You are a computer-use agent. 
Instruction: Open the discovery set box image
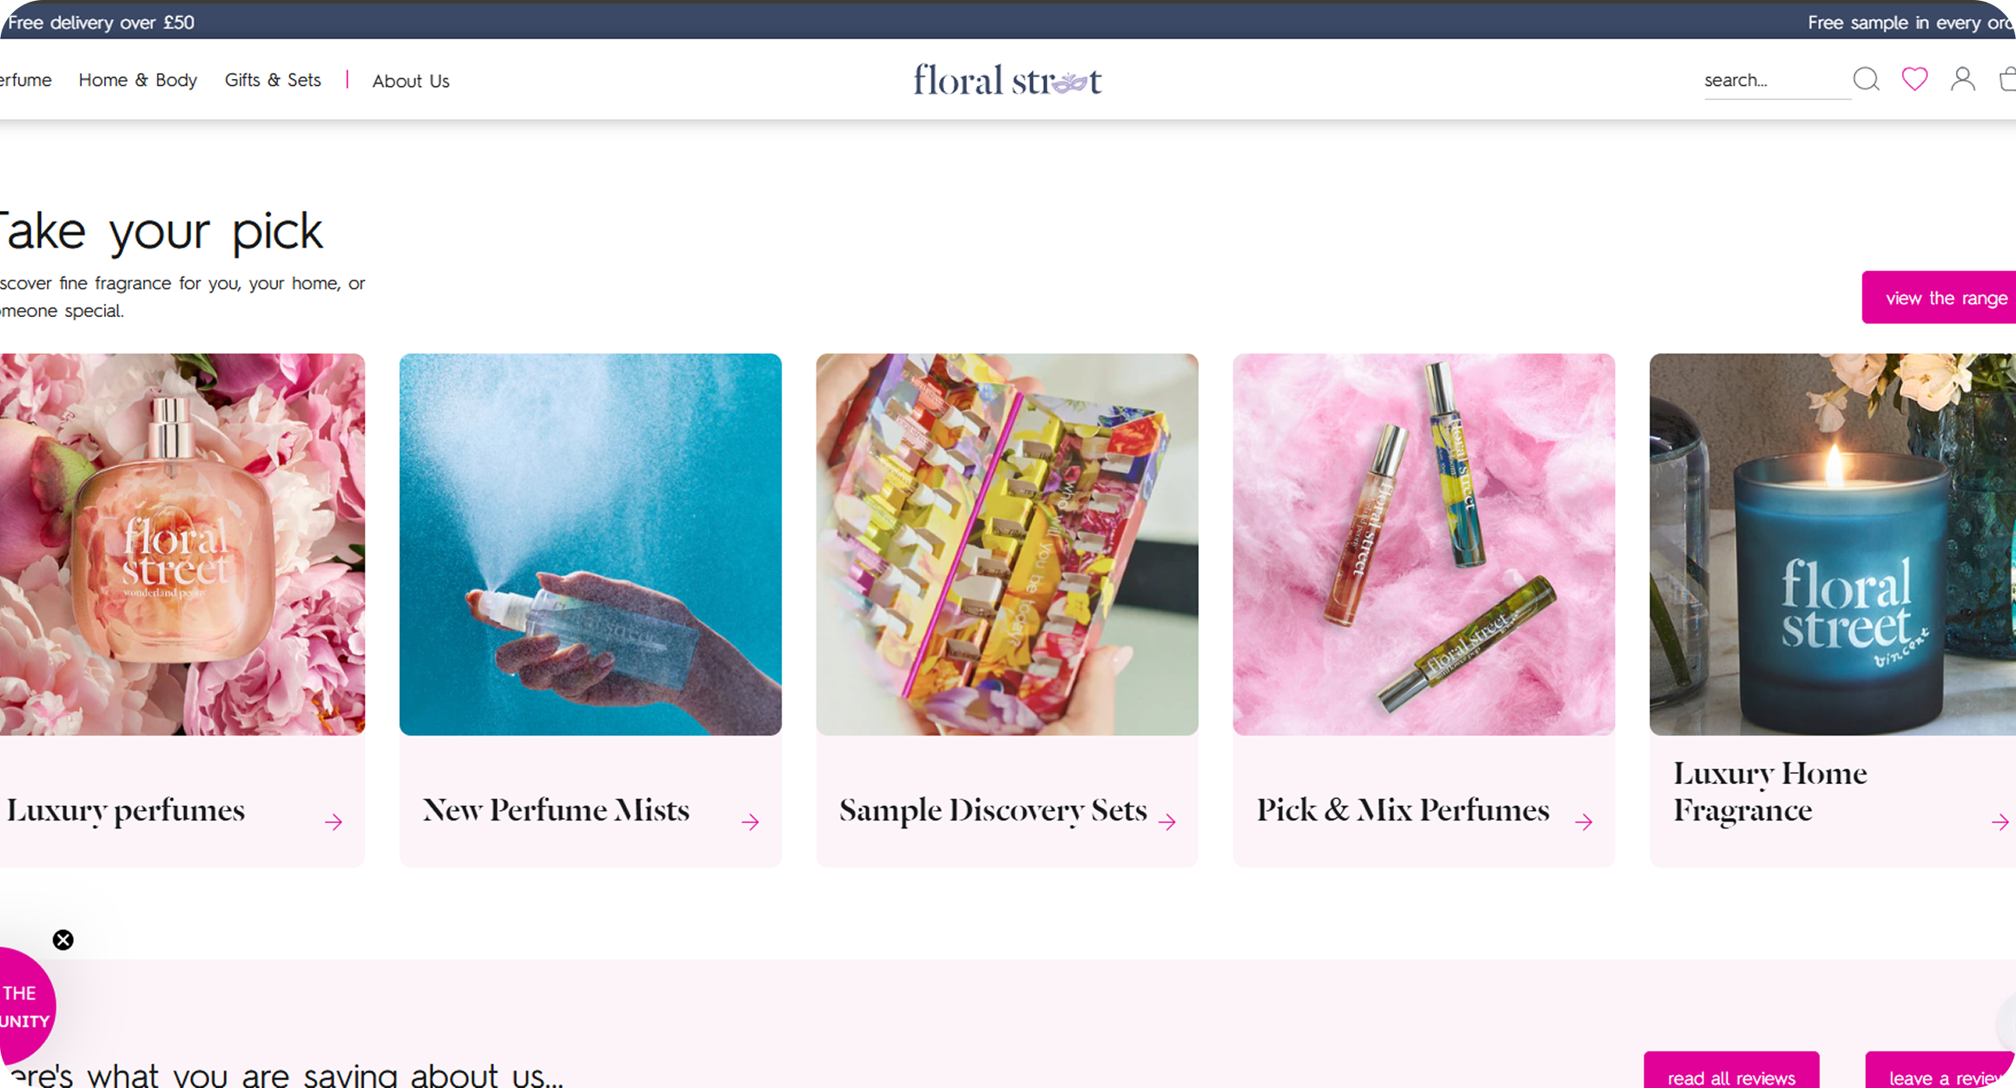tap(1008, 544)
